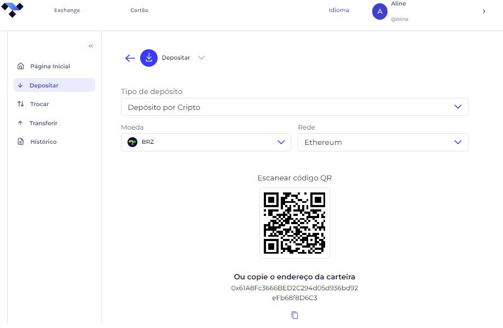Open the Rede dropdown showing Ethereum
Screen dimensions: 503x328
pyautogui.click(x=383, y=142)
